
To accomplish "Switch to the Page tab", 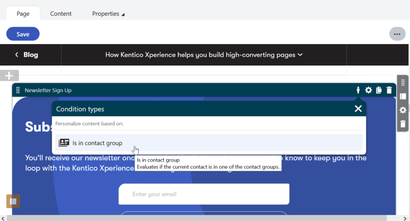I will [23, 14].
